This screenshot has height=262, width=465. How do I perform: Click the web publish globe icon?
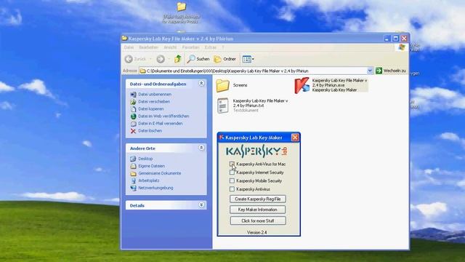click(134, 116)
